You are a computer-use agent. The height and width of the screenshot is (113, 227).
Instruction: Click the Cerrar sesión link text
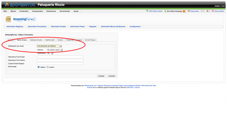tap(219, 11)
